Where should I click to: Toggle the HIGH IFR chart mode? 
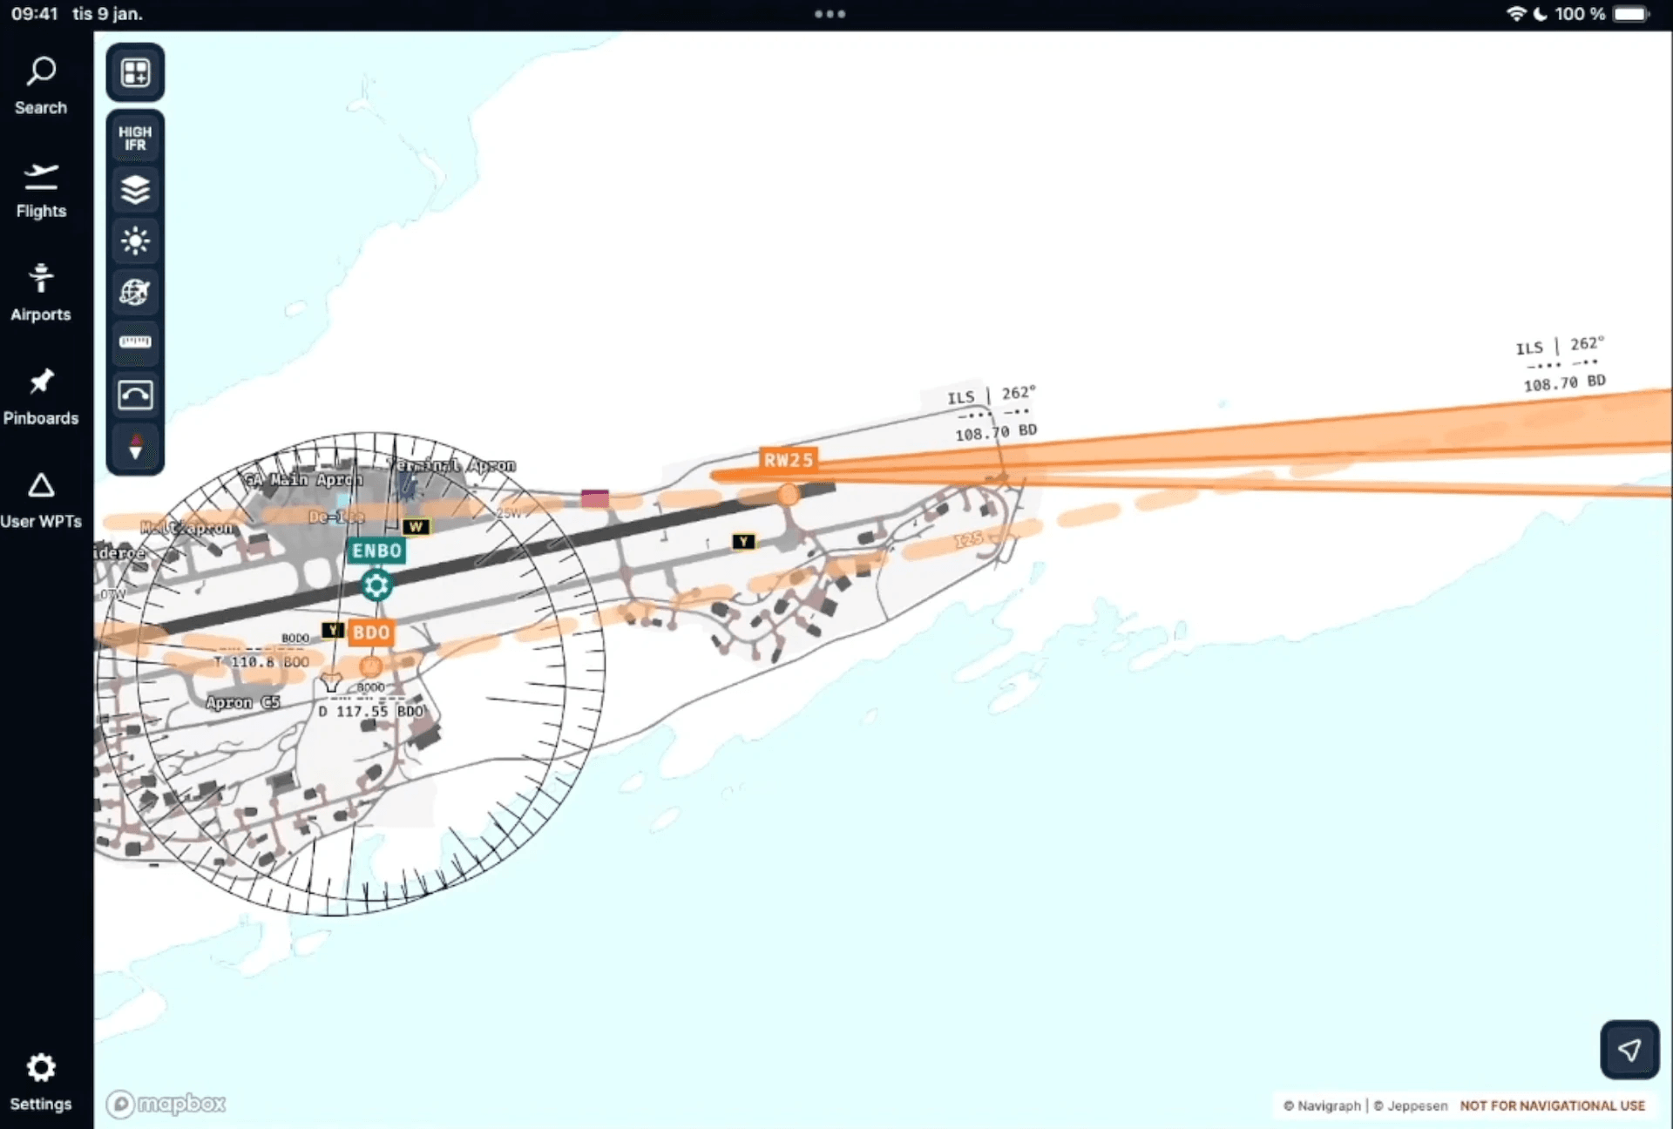pos(134,138)
